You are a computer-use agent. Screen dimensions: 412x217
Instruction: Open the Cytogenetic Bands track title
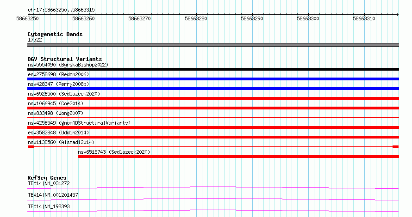(55, 34)
